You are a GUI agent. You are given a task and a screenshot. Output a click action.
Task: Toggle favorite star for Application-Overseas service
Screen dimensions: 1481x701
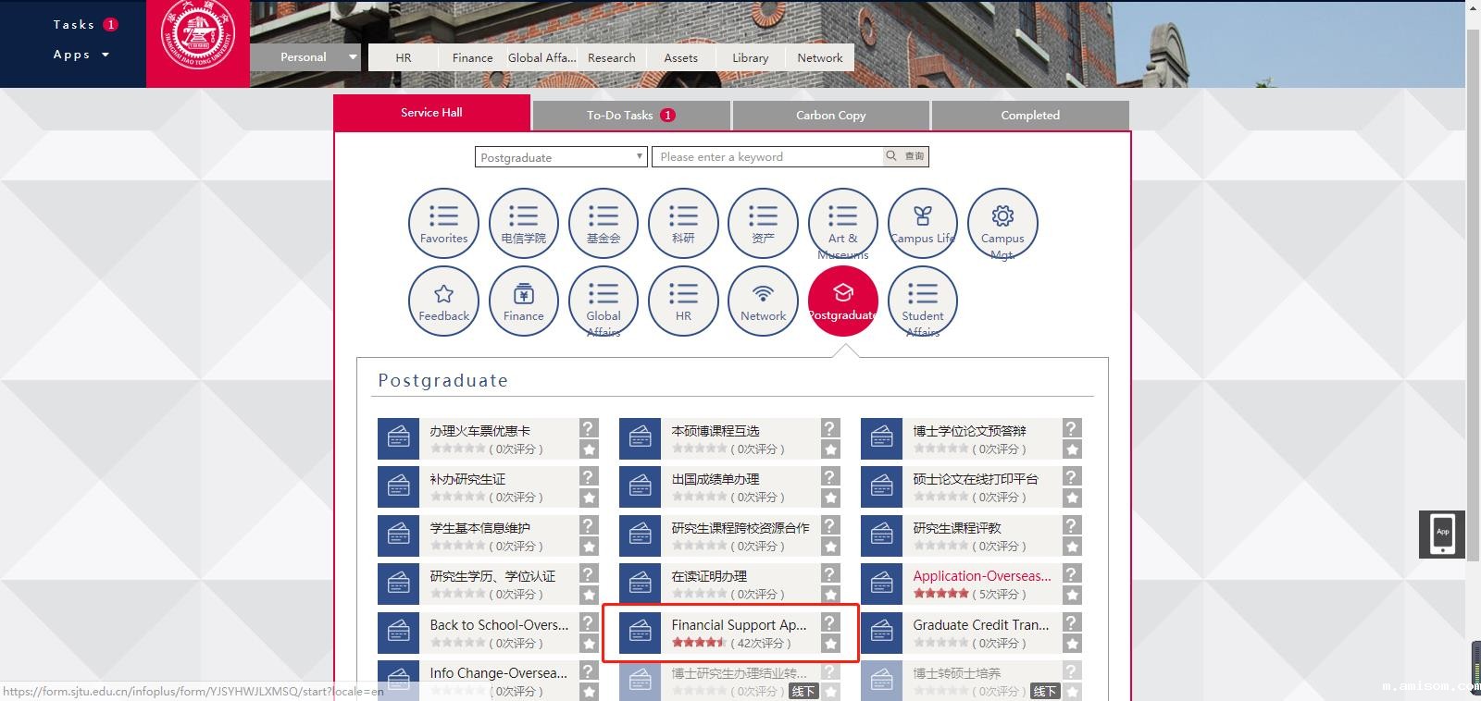coord(1072,596)
